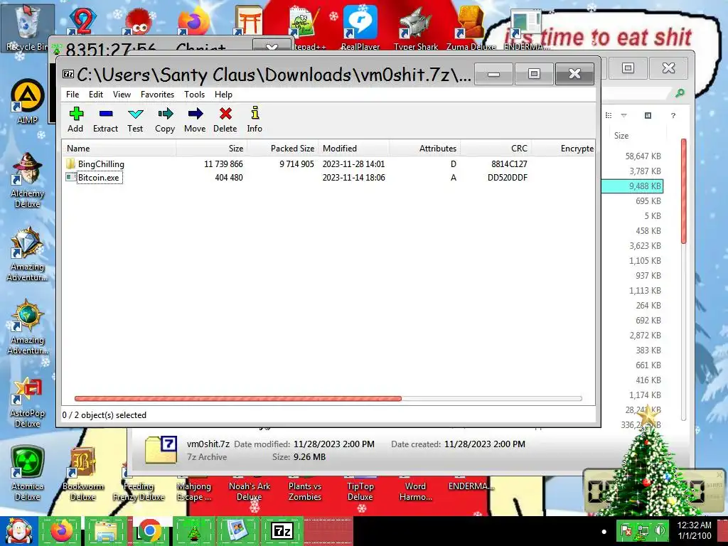Click the 3,787 KB size entry in Explorer
This screenshot has width=728, height=546.
click(x=645, y=171)
